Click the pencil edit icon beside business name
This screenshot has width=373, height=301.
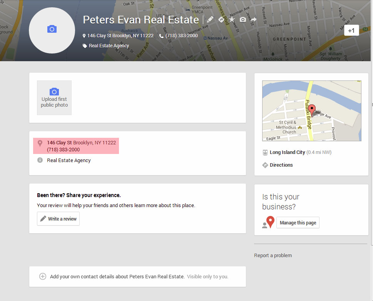[210, 20]
